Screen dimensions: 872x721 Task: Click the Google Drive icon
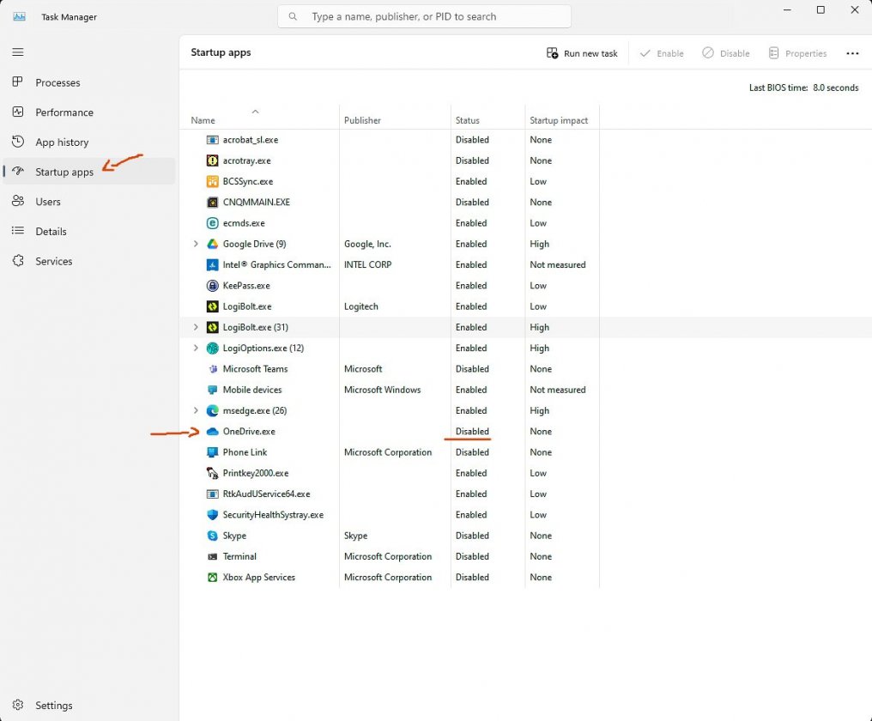213,245
